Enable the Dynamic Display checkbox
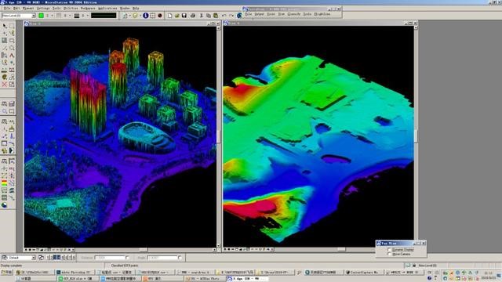The image size is (502, 282). pyautogui.click(x=389, y=249)
